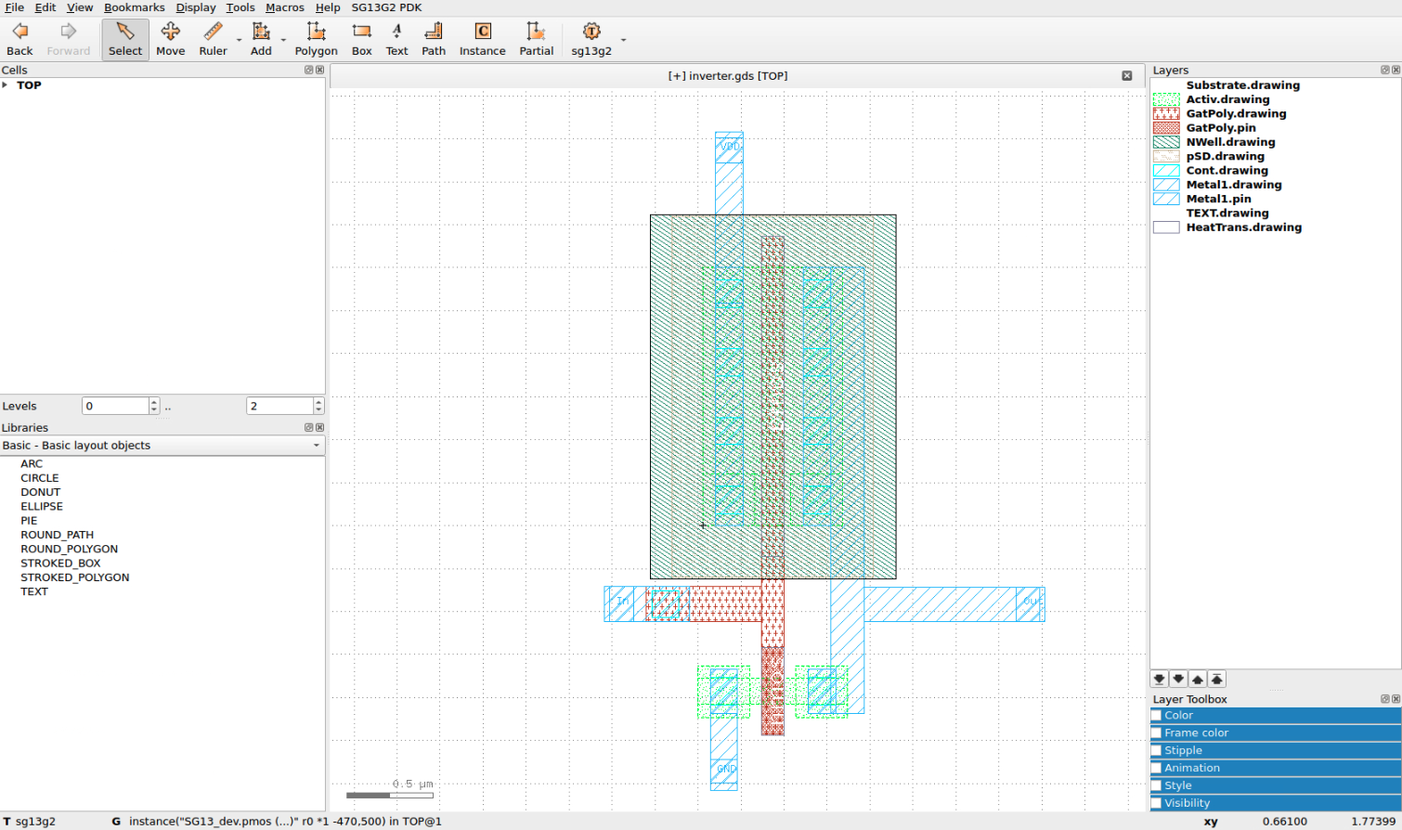
Task: Select the Cont.drawing layer entry
Action: coord(1227,171)
